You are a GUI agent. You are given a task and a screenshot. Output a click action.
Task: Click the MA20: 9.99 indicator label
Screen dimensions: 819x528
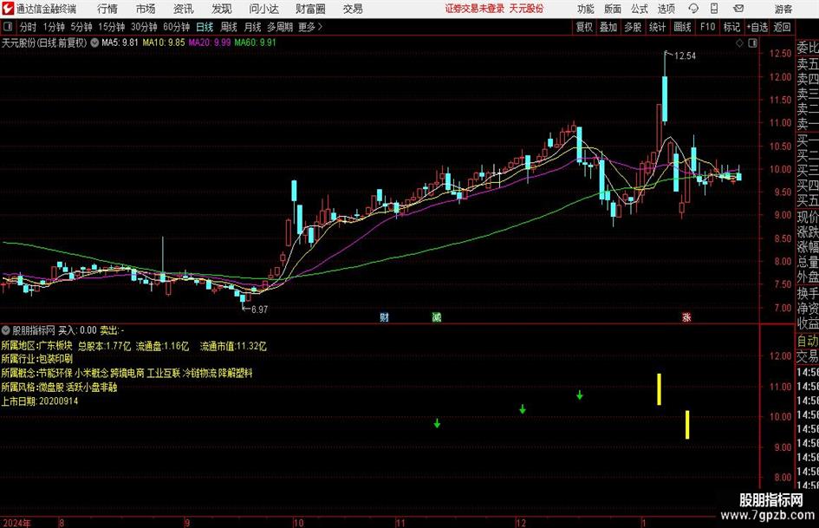pos(210,42)
